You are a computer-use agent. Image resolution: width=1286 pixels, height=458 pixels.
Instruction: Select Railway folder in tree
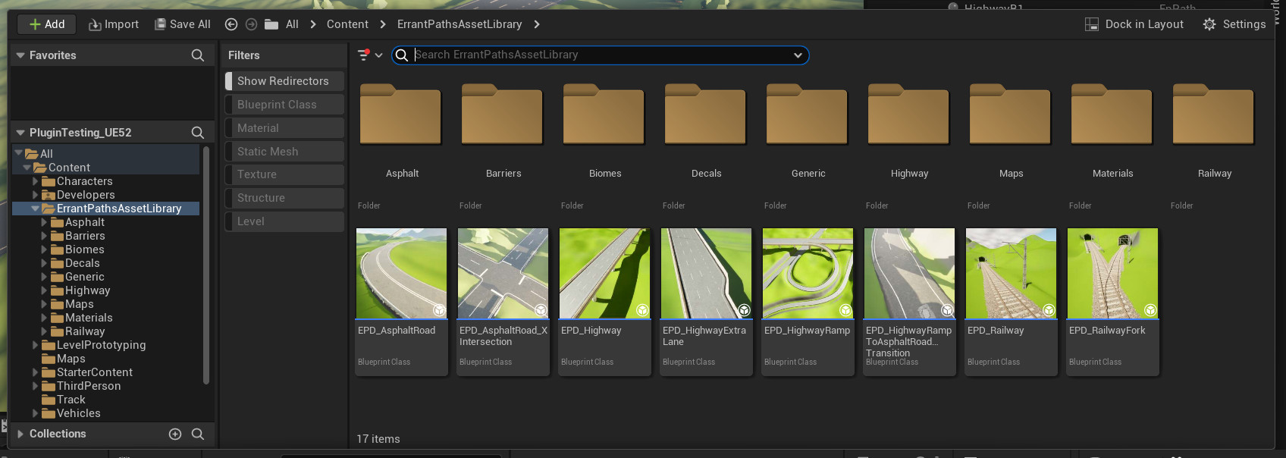(85, 331)
